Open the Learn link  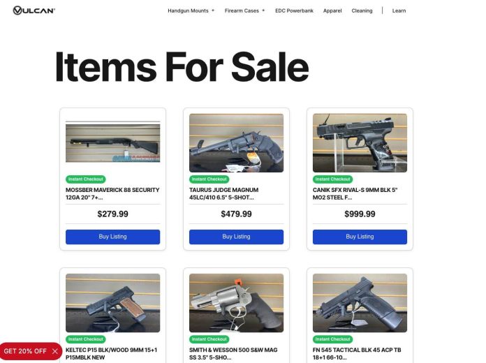coord(399,10)
